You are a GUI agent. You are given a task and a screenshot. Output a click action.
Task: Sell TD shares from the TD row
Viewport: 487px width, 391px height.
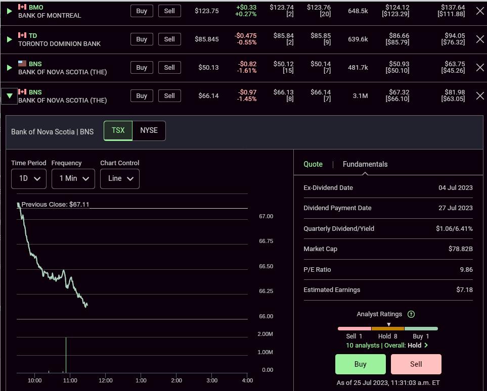click(x=169, y=39)
